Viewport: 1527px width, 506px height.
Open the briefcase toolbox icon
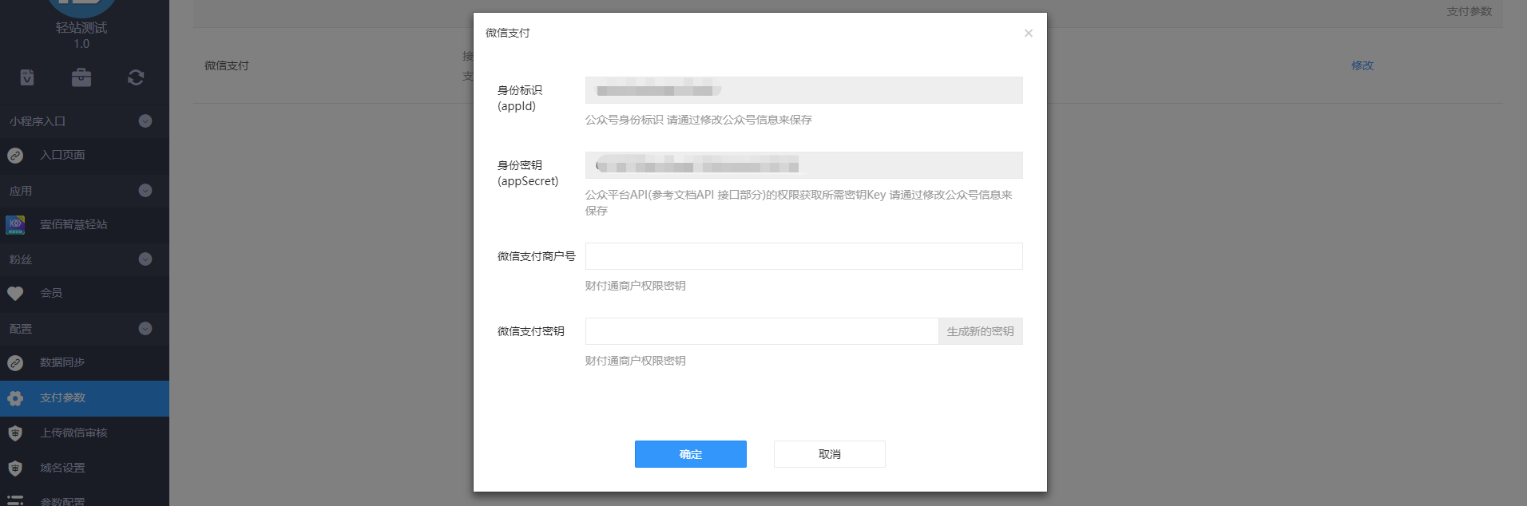click(81, 77)
